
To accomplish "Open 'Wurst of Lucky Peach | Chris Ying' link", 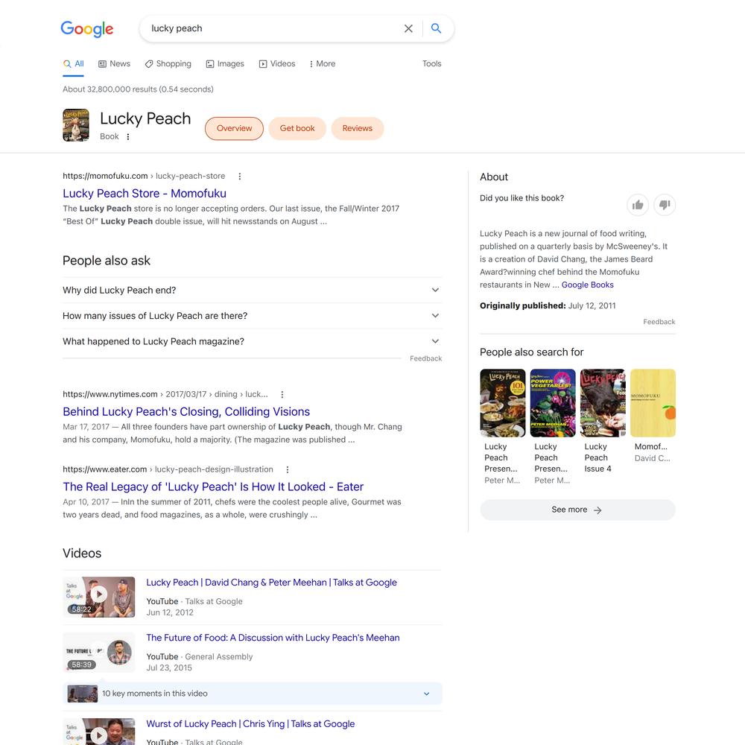I will [250, 723].
